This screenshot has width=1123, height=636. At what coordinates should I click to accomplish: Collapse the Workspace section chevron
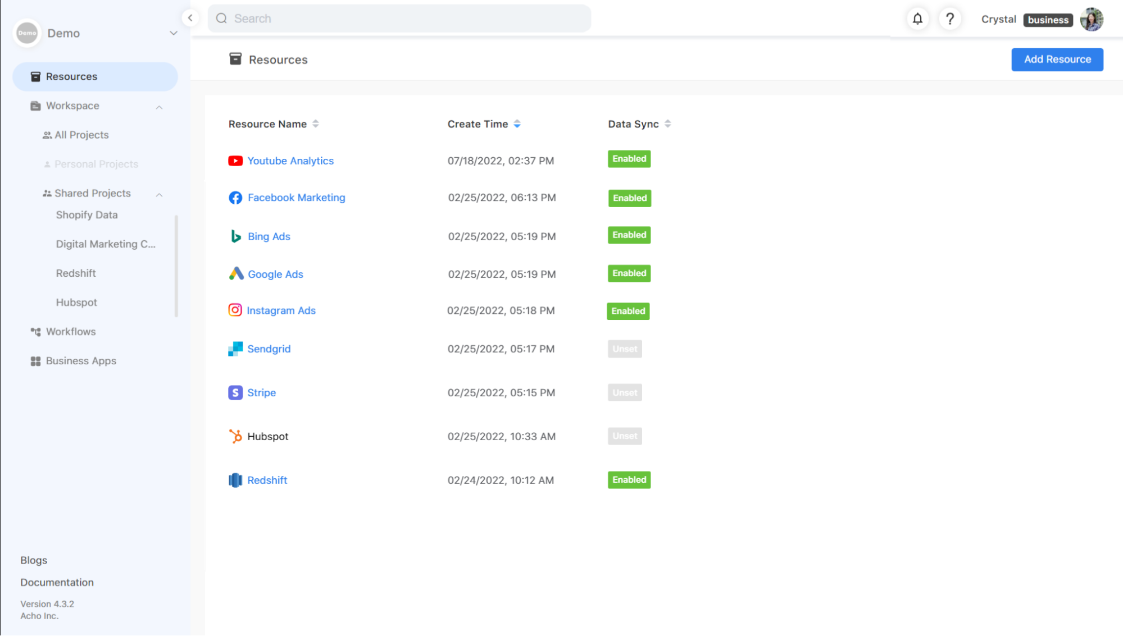point(160,107)
